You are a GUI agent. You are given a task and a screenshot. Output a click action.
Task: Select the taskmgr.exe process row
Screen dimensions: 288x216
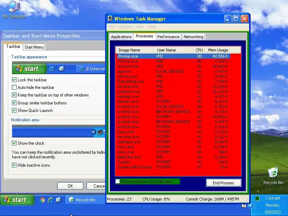coord(174,96)
